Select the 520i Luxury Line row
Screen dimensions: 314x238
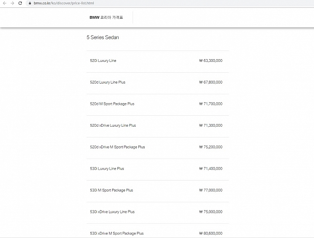pyautogui.click(x=157, y=61)
